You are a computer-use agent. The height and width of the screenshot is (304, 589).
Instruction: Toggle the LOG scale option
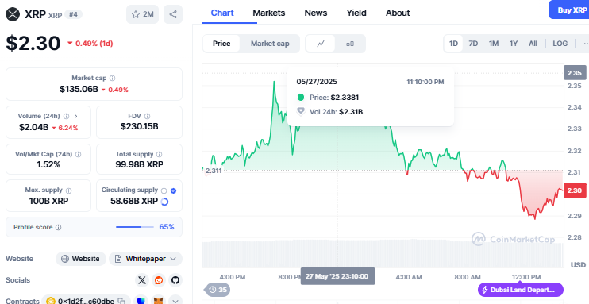560,44
